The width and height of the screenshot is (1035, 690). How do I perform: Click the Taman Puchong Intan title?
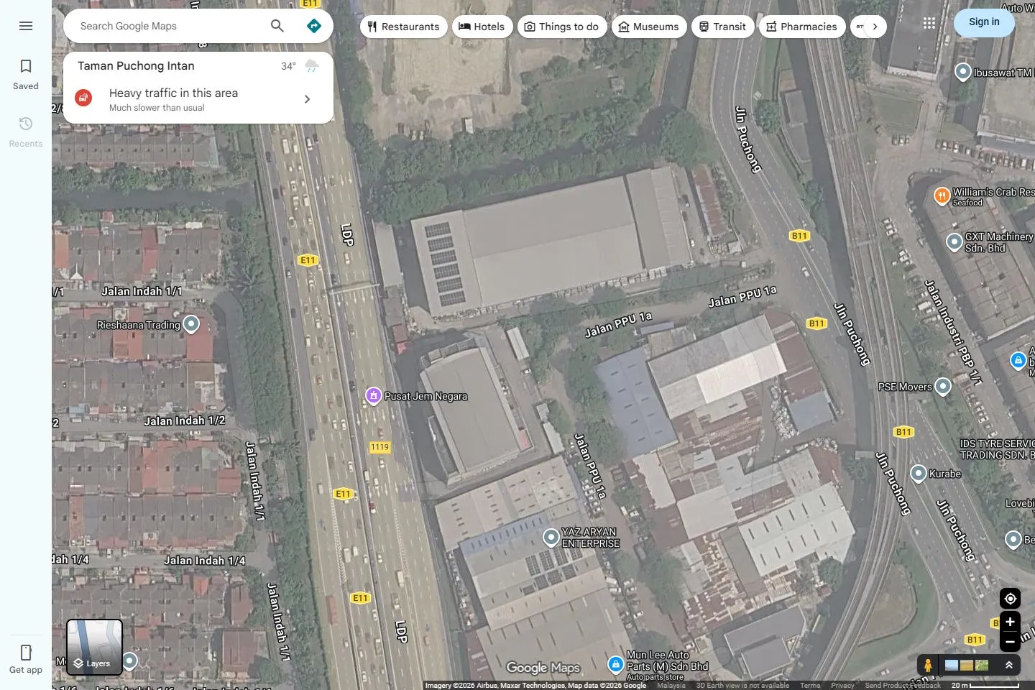click(136, 65)
